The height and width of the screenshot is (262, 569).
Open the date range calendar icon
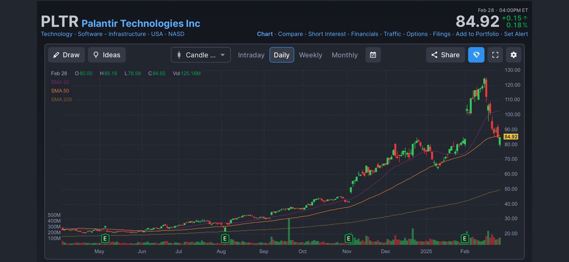click(x=373, y=55)
